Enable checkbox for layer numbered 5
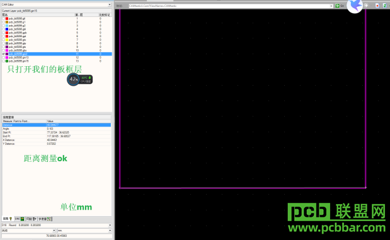The width and height of the screenshot is (390, 240). tap(4, 33)
